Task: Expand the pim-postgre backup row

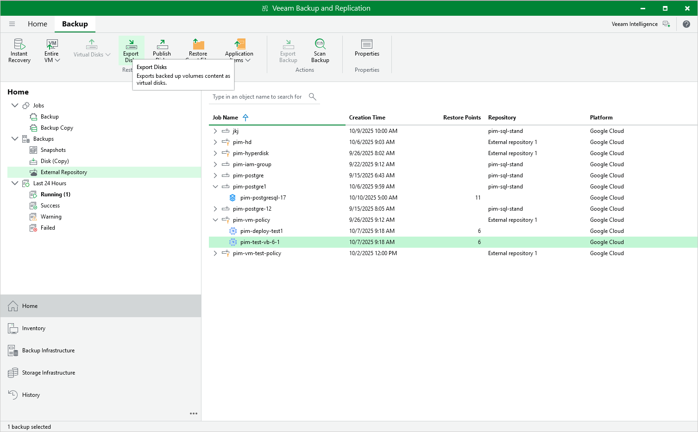Action: 215,175
